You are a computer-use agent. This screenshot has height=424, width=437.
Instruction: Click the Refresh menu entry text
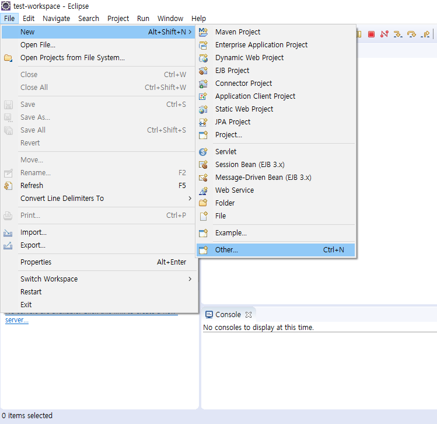[32, 186]
